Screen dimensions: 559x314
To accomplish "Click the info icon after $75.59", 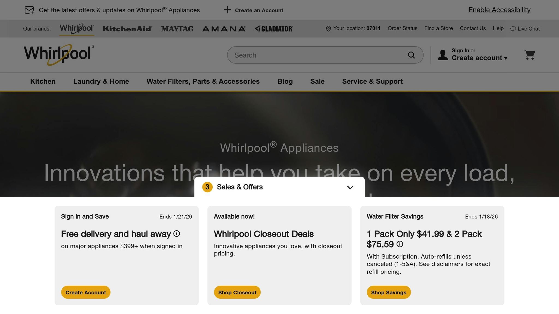I will (400, 244).
